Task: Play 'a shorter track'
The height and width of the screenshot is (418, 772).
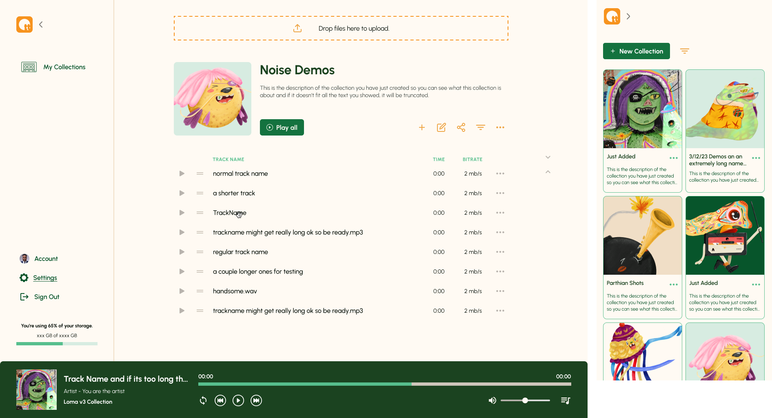Action: coord(182,193)
